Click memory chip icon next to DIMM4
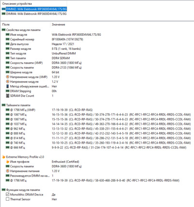194x207 pixels. tap(3, 14)
